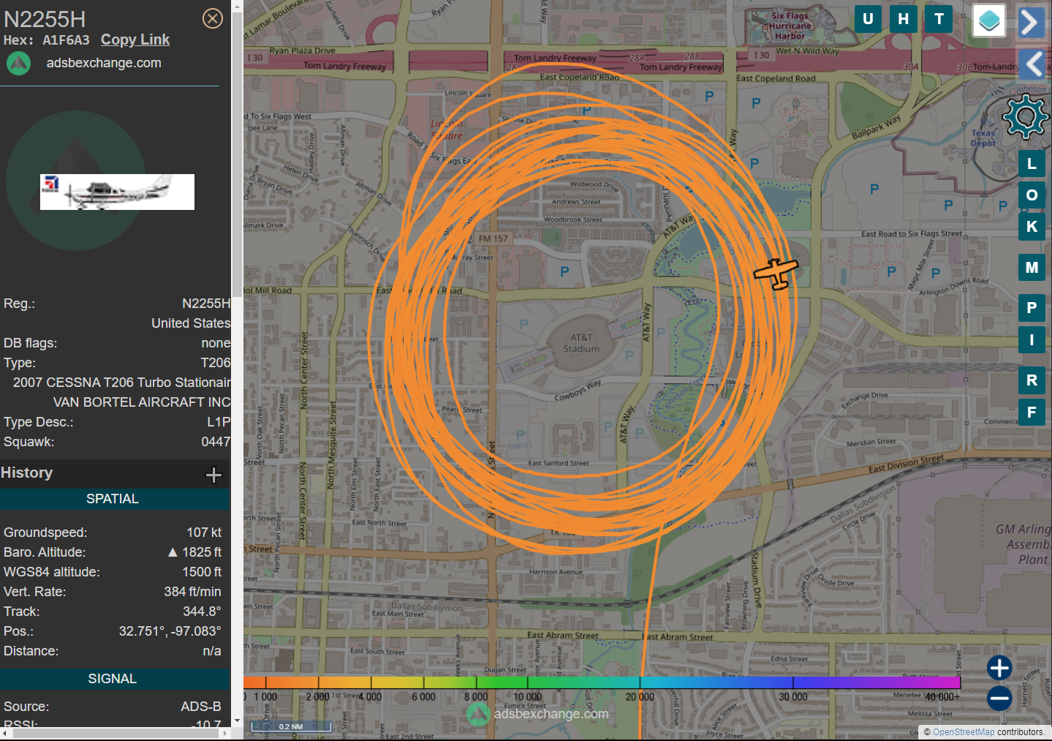Click the AT&T Stadium label on map
Screen dimensions: 1052x741
(x=581, y=343)
